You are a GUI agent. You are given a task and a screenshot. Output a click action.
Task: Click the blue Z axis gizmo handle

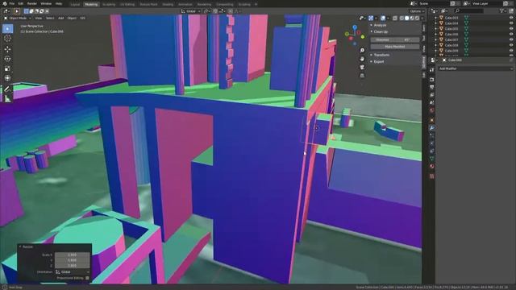click(355, 27)
